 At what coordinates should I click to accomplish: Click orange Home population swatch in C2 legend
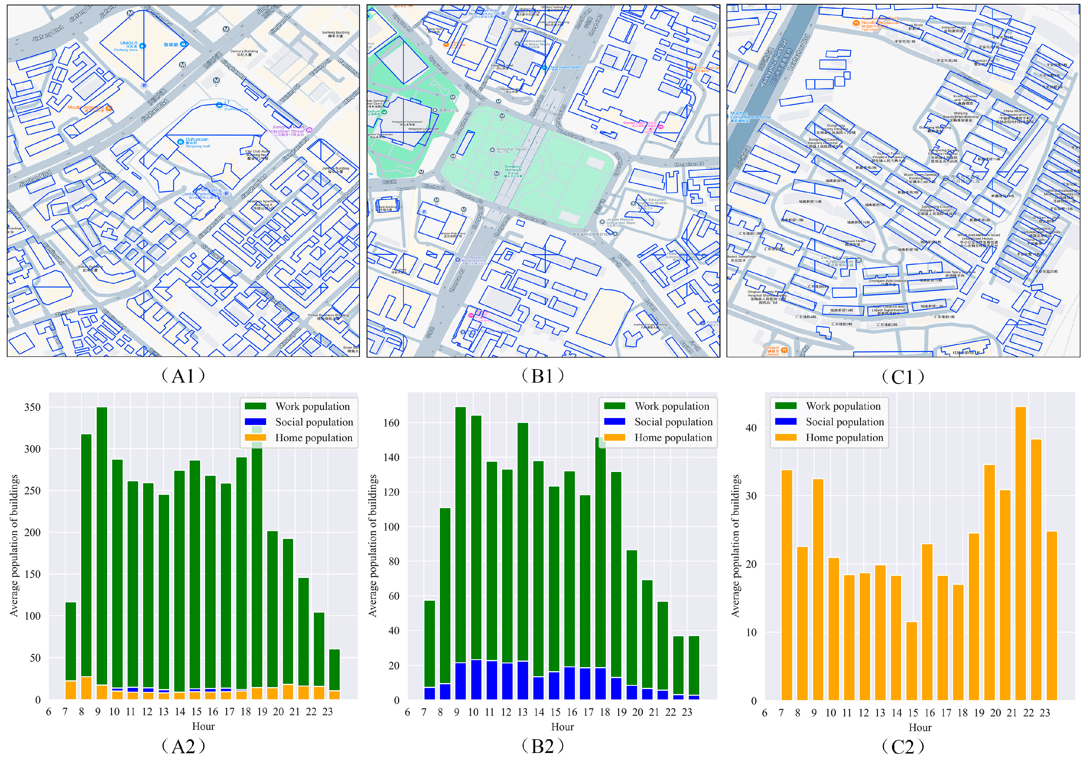pyautogui.click(x=786, y=437)
